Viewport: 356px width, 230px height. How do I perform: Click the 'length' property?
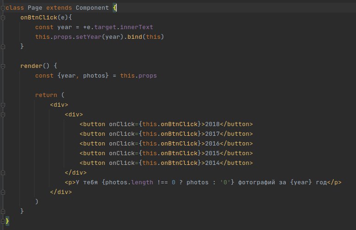point(142,182)
